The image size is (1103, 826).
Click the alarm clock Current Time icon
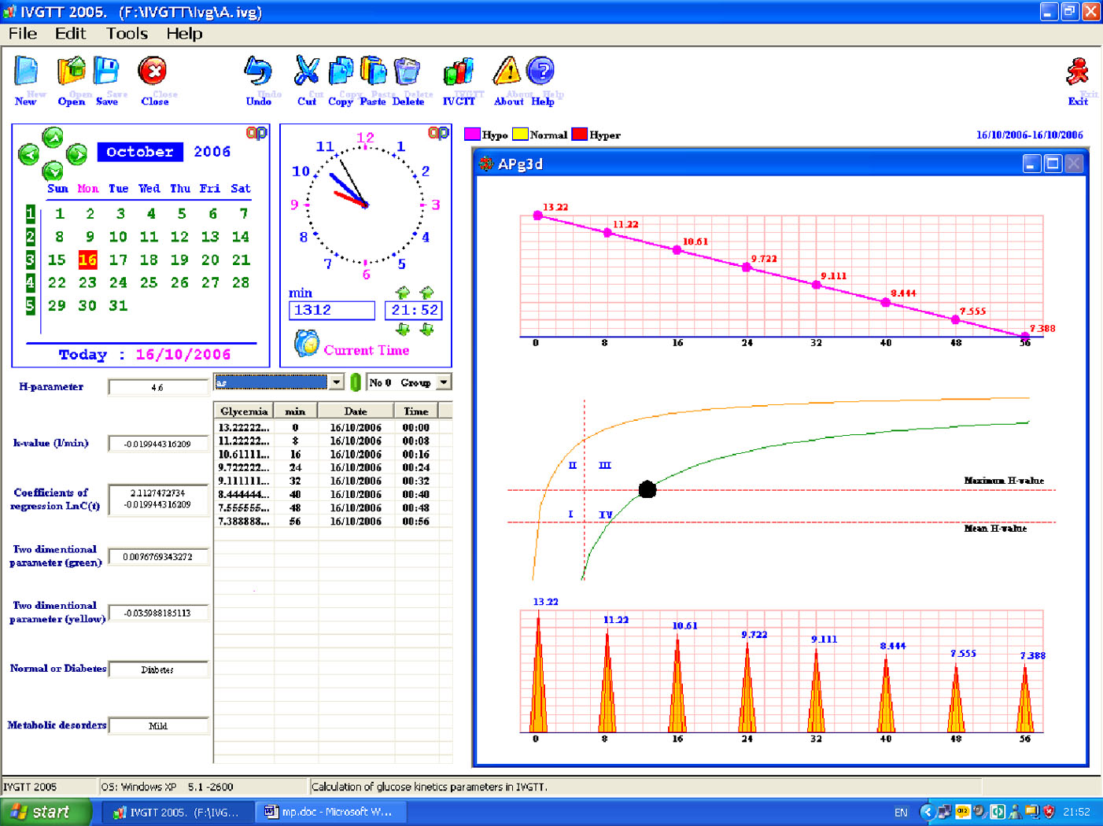tap(306, 344)
